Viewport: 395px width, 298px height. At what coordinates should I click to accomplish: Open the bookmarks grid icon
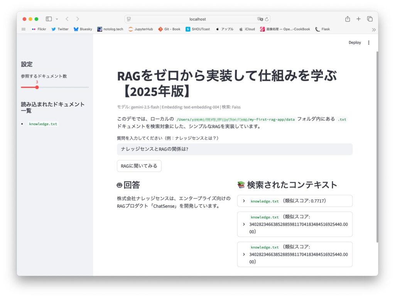point(24,29)
